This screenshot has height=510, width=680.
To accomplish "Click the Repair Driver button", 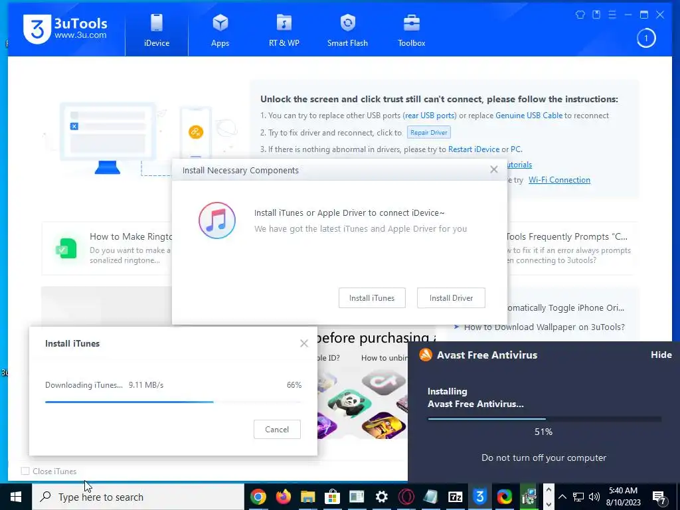I will (428, 132).
